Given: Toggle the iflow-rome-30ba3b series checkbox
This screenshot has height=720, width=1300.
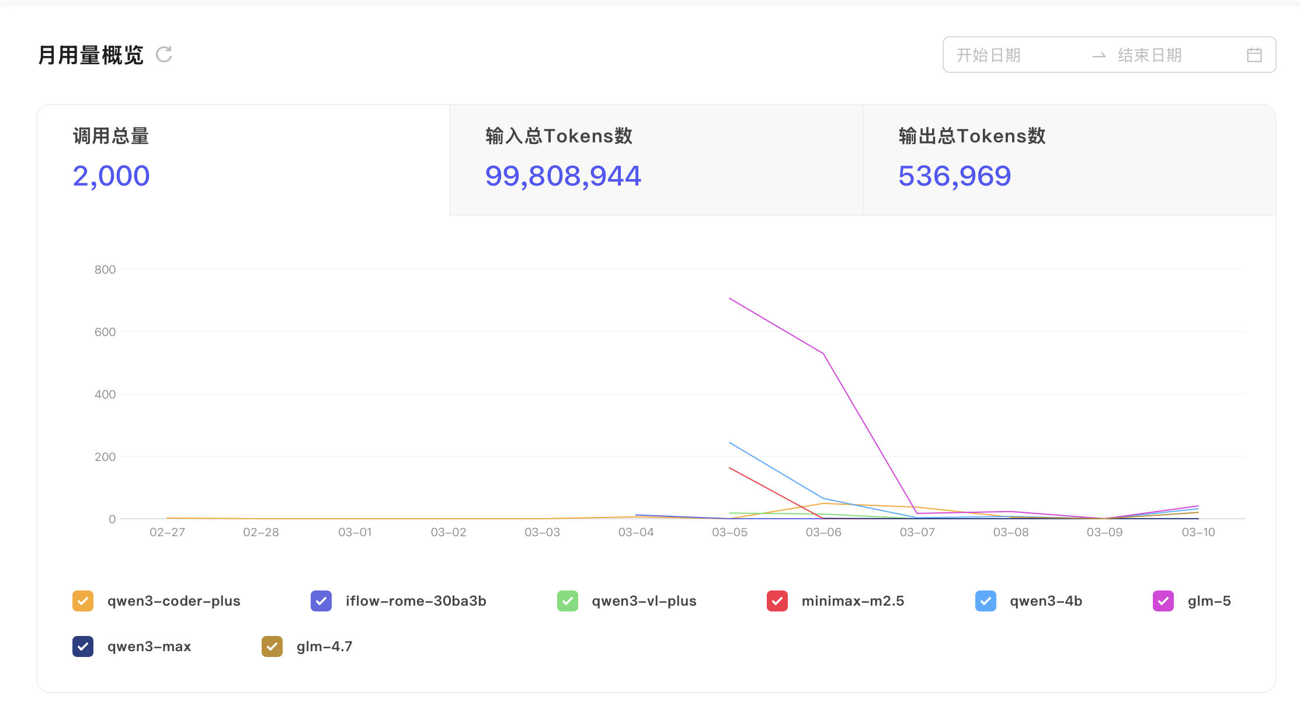Looking at the screenshot, I should (321, 601).
